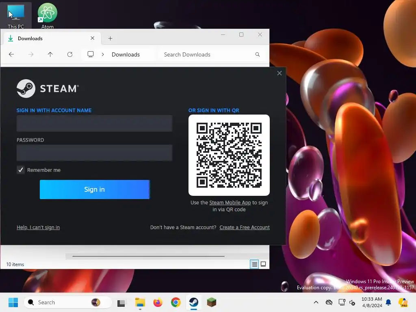416x312 pixels.
Task: Click the Steam QR code
Action: pos(229,155)
